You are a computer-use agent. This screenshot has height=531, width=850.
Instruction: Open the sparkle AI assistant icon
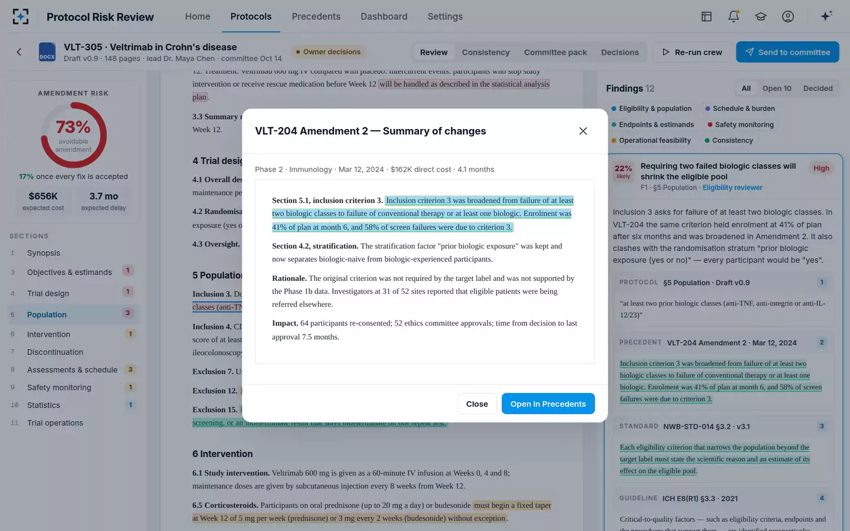pyautogui.click(x=826, y=16)
